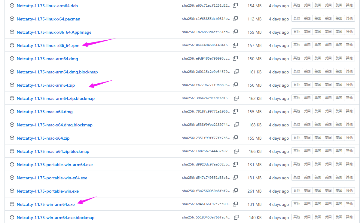The width and height of the screenshot is (360, 223).
Task: Download Netcatty-1.1.75-linux-x86_64.rpm
Action: [48, 45]
